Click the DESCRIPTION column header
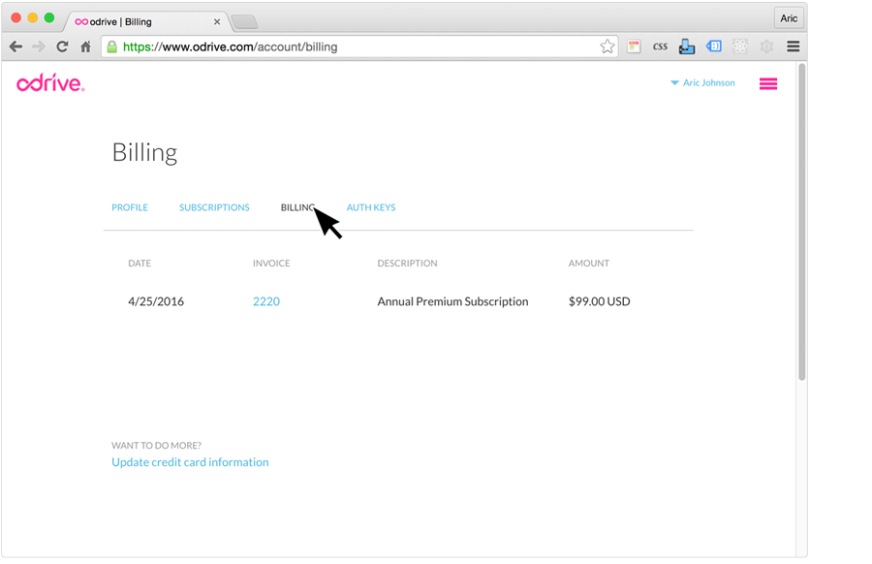The height and width of the screenshot is (564, 872). 407,263
